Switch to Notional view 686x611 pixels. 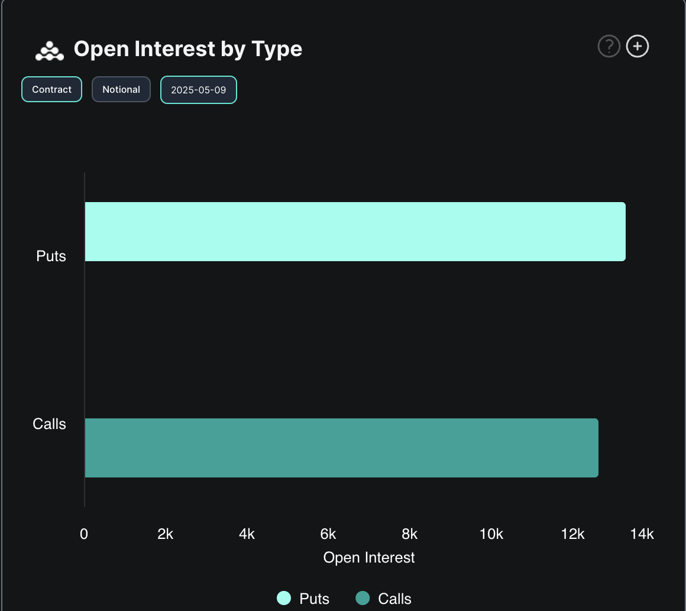pos(121,90)
